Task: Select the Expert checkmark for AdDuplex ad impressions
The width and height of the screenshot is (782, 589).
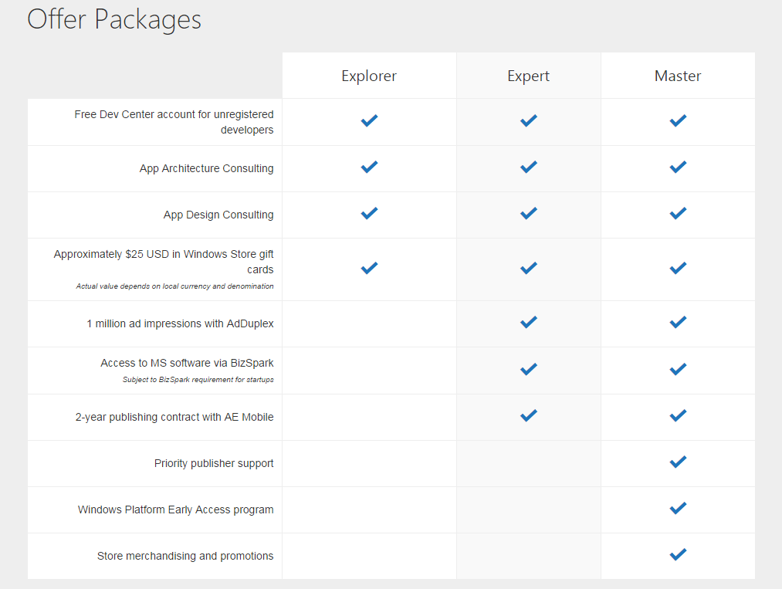Action: pyautogui.click(x=528, y=322)
